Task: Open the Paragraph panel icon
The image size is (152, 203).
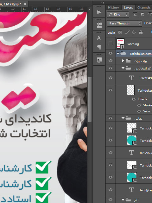Action: [x=99, y=47]
